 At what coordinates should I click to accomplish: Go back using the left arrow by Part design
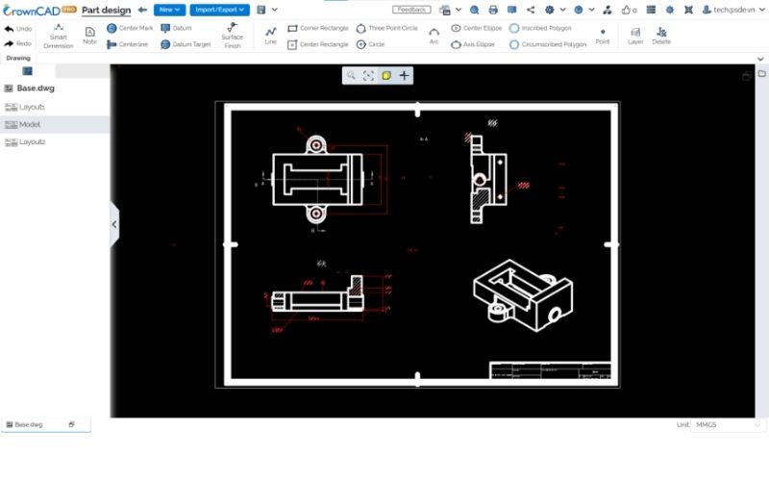(142, 10)
